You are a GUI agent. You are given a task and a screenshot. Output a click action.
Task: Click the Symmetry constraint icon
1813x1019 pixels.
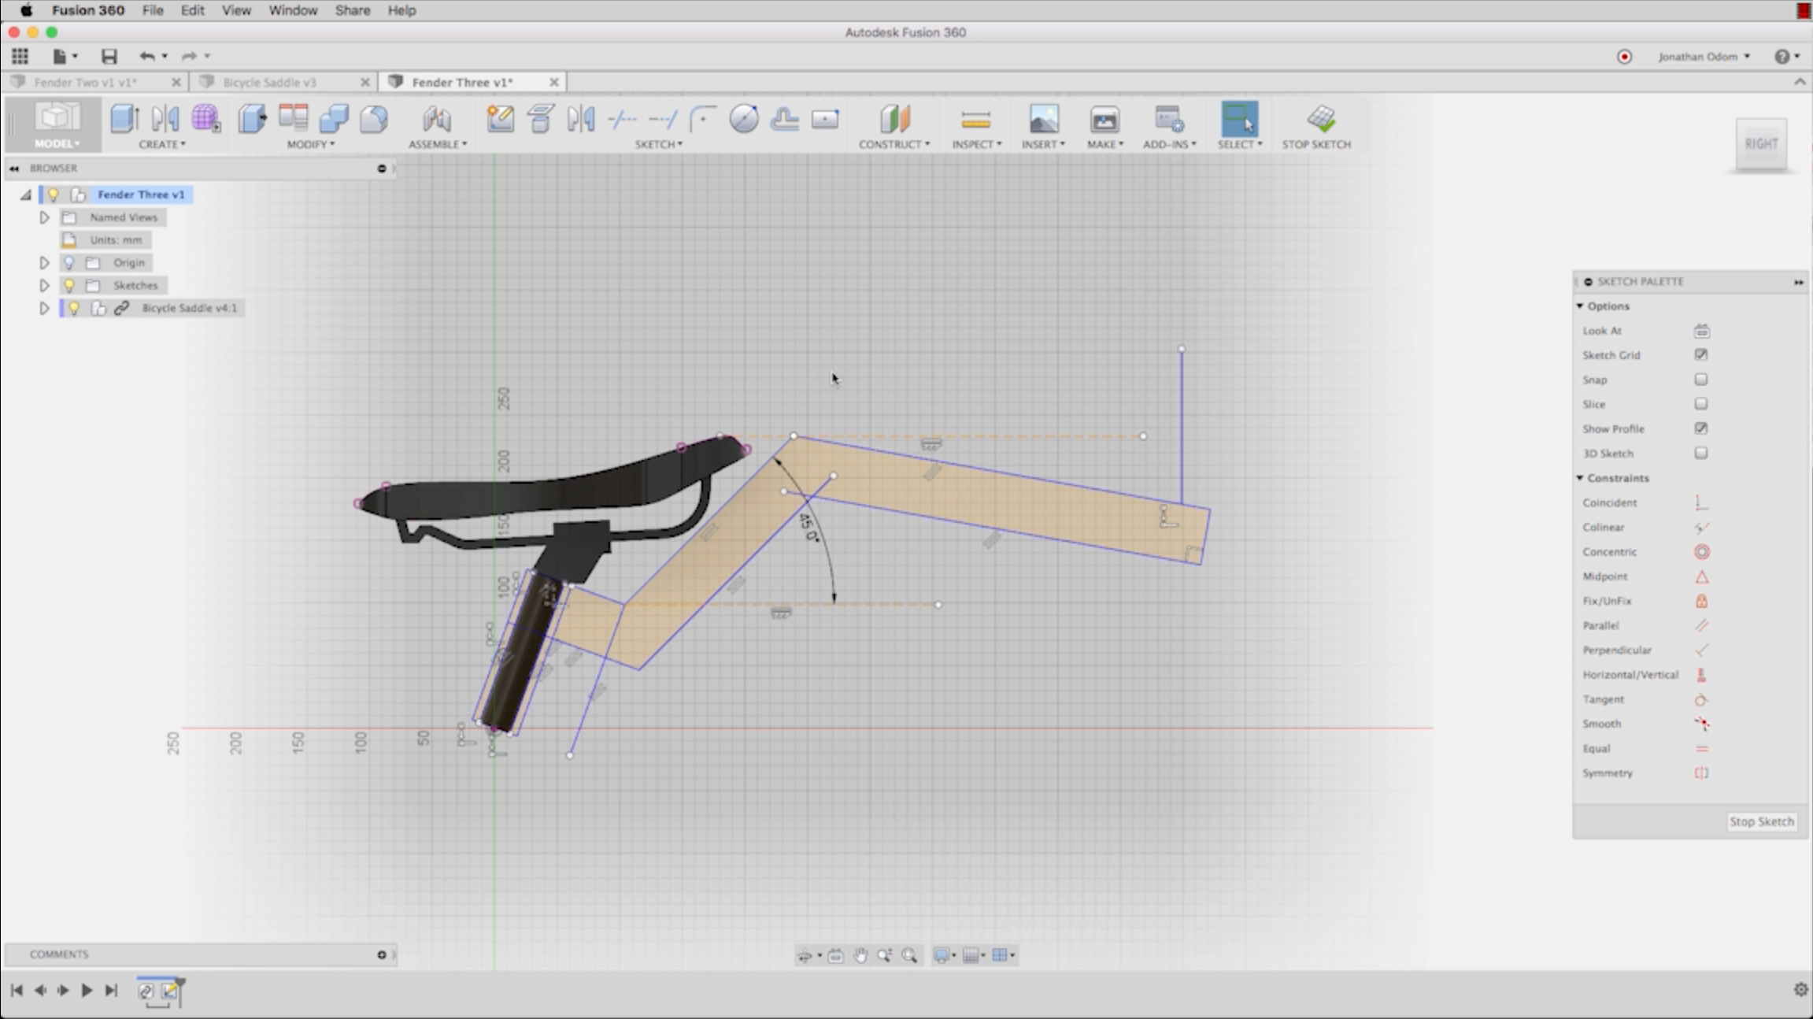[1700, 773]
